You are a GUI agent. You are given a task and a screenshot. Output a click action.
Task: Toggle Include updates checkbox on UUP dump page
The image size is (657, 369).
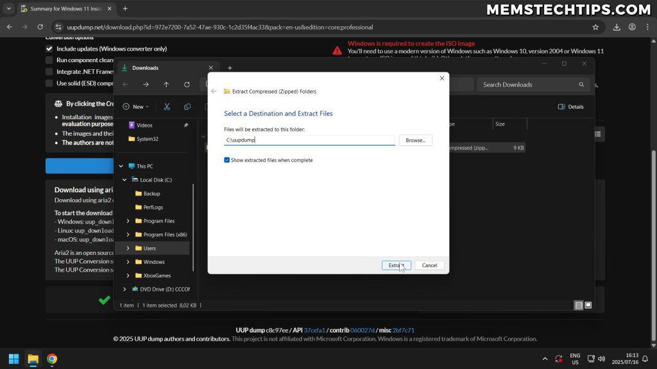click(49, 49)
